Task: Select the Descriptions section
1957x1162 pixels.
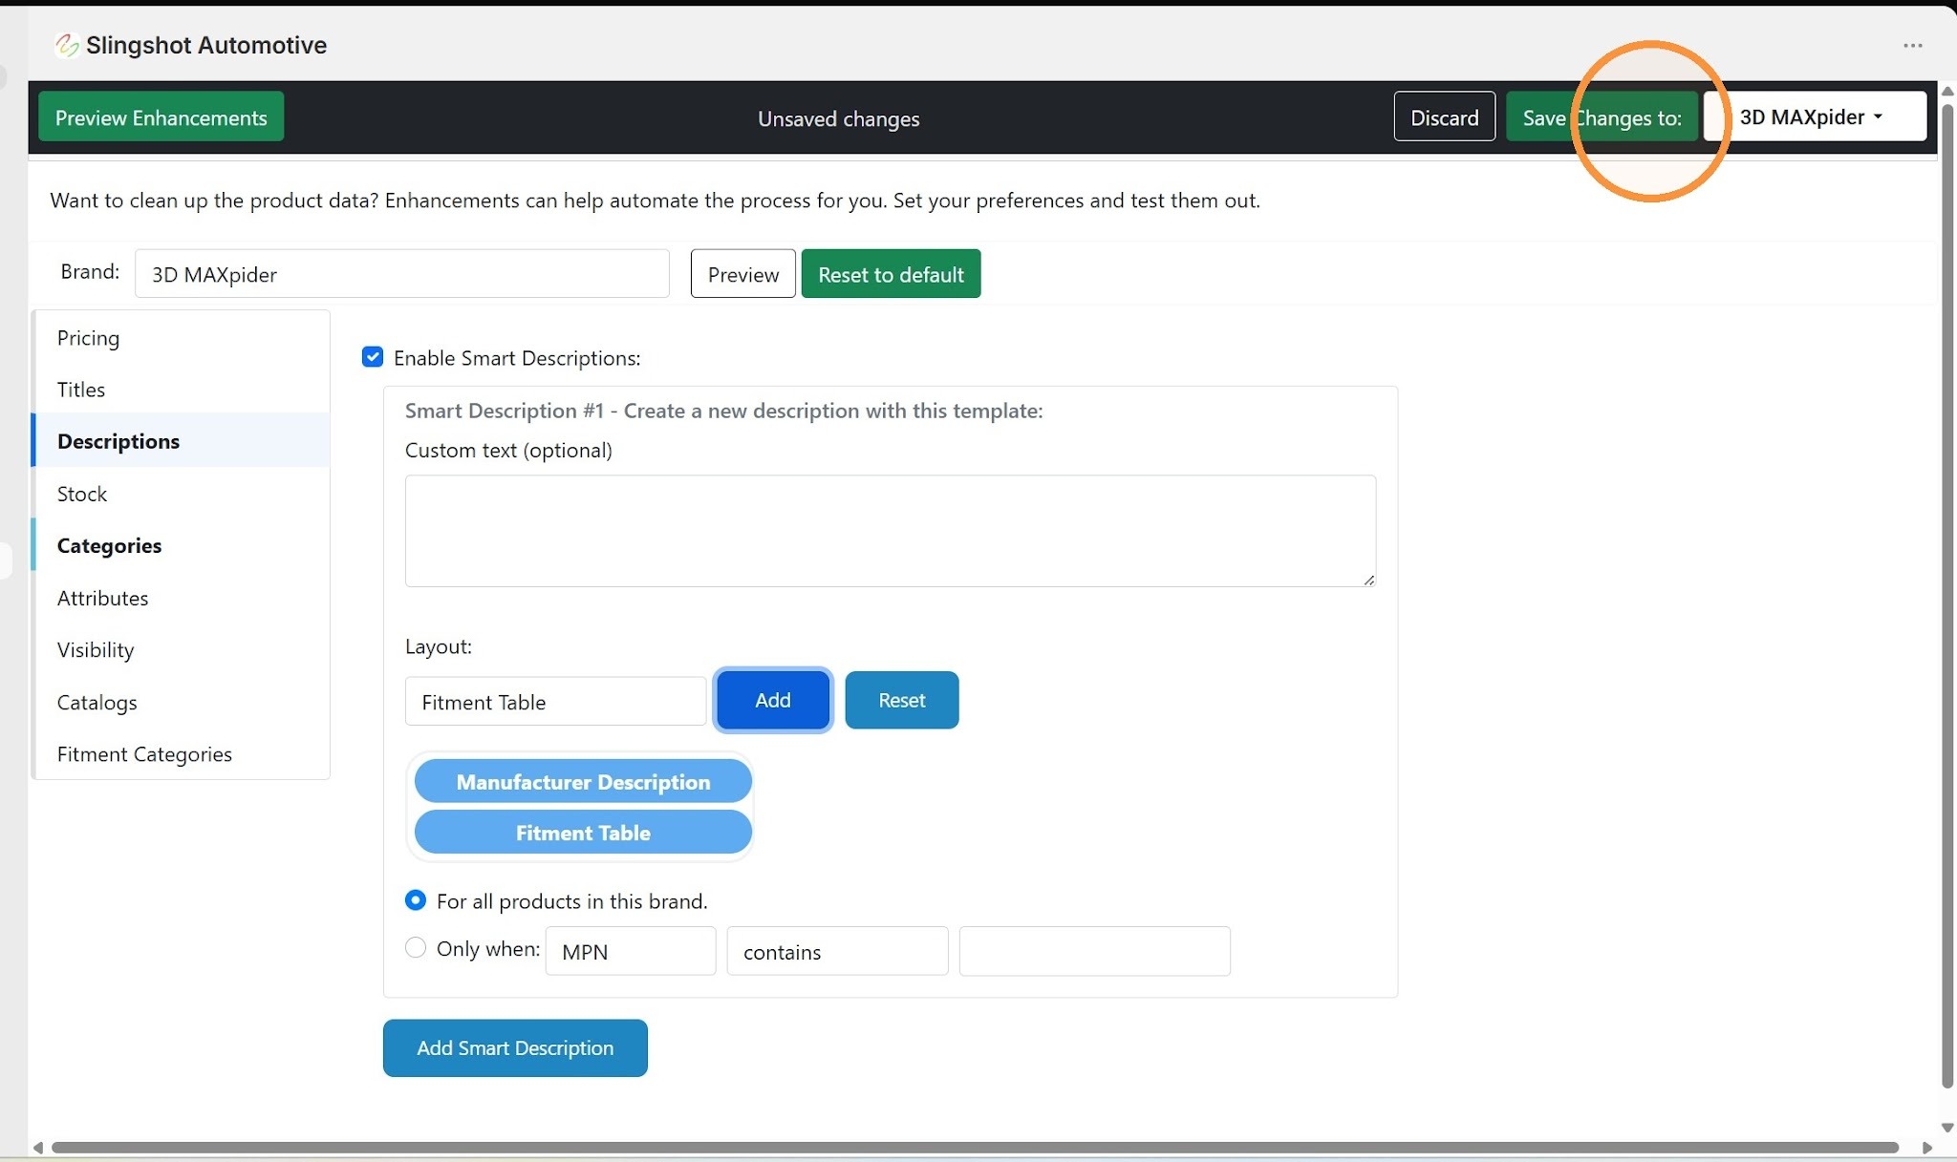Action: 182,440
